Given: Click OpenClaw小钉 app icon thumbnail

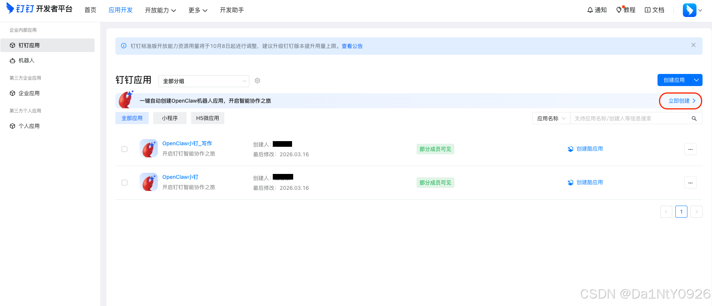Looking at the screenshot, I should pyautogui.click(x=149, y=182).
